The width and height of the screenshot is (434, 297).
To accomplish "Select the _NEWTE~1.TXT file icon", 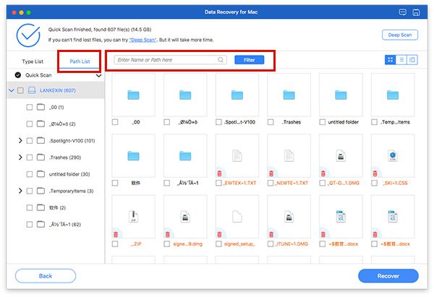I will pyautogui.click(x=289, y=155).
